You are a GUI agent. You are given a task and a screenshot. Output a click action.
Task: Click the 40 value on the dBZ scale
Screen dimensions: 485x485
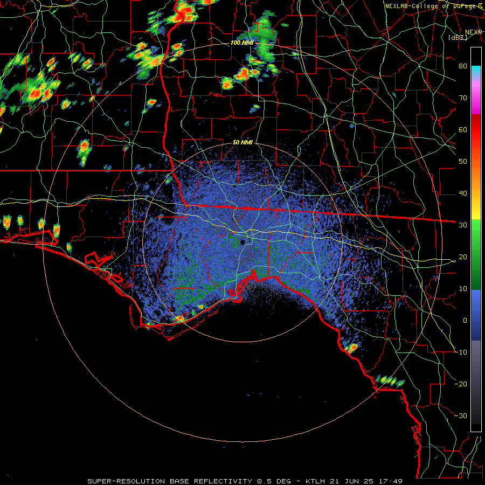[x=463, y=193]
